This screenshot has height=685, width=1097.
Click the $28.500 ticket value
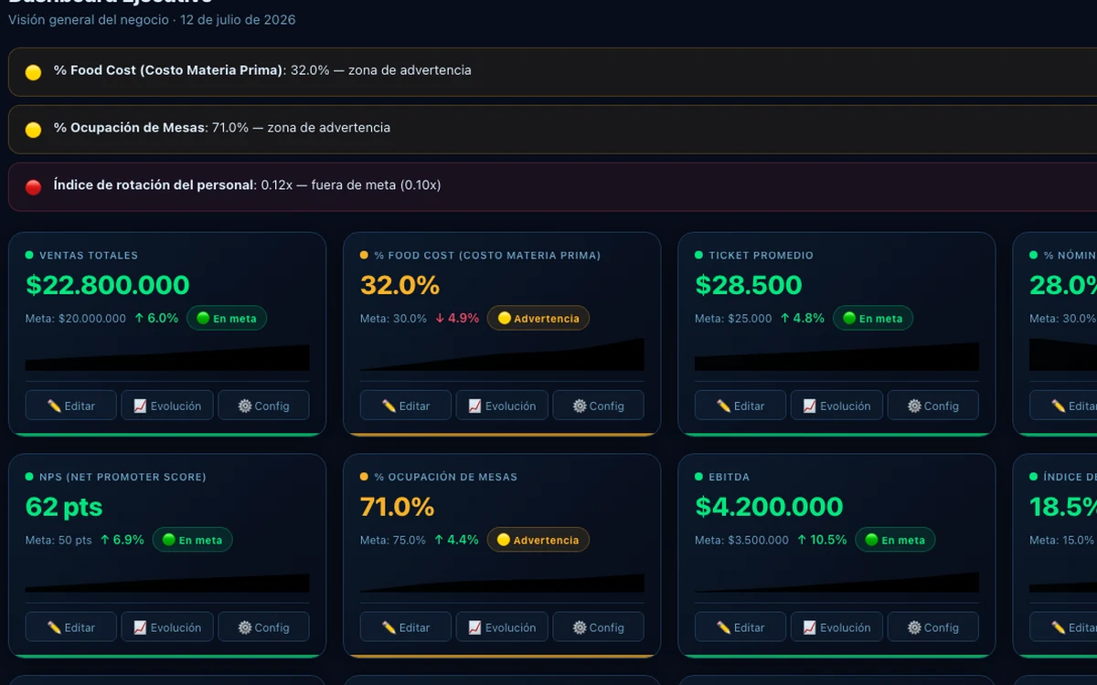pos(749,285)
